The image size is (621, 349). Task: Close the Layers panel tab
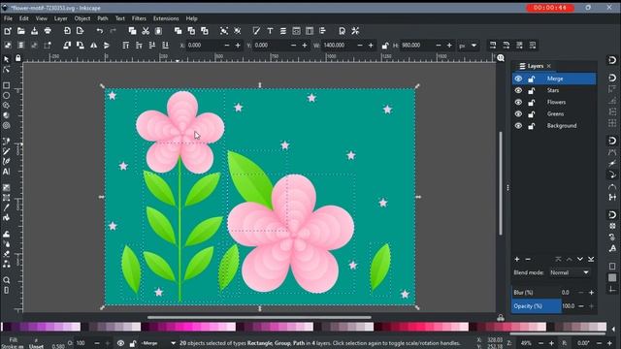tap(549, 66)
